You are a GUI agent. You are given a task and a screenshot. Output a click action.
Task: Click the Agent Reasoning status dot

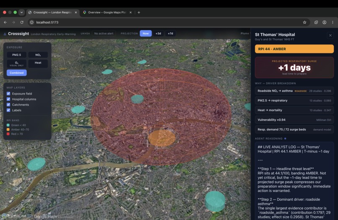tap(285, 139)
